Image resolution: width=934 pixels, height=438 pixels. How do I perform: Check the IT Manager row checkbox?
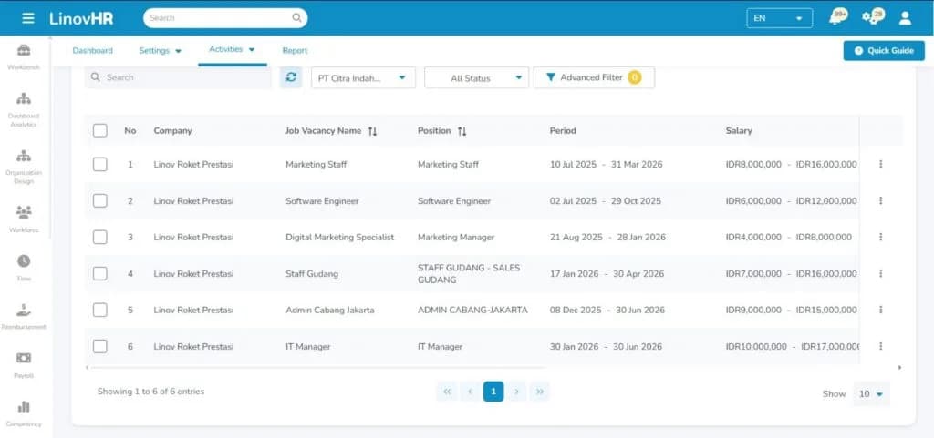100,346
